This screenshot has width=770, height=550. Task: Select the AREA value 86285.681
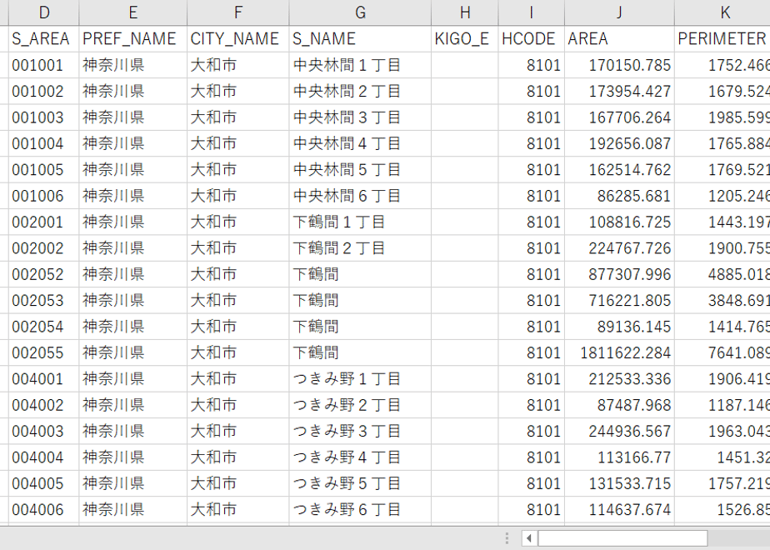[619, 196]
